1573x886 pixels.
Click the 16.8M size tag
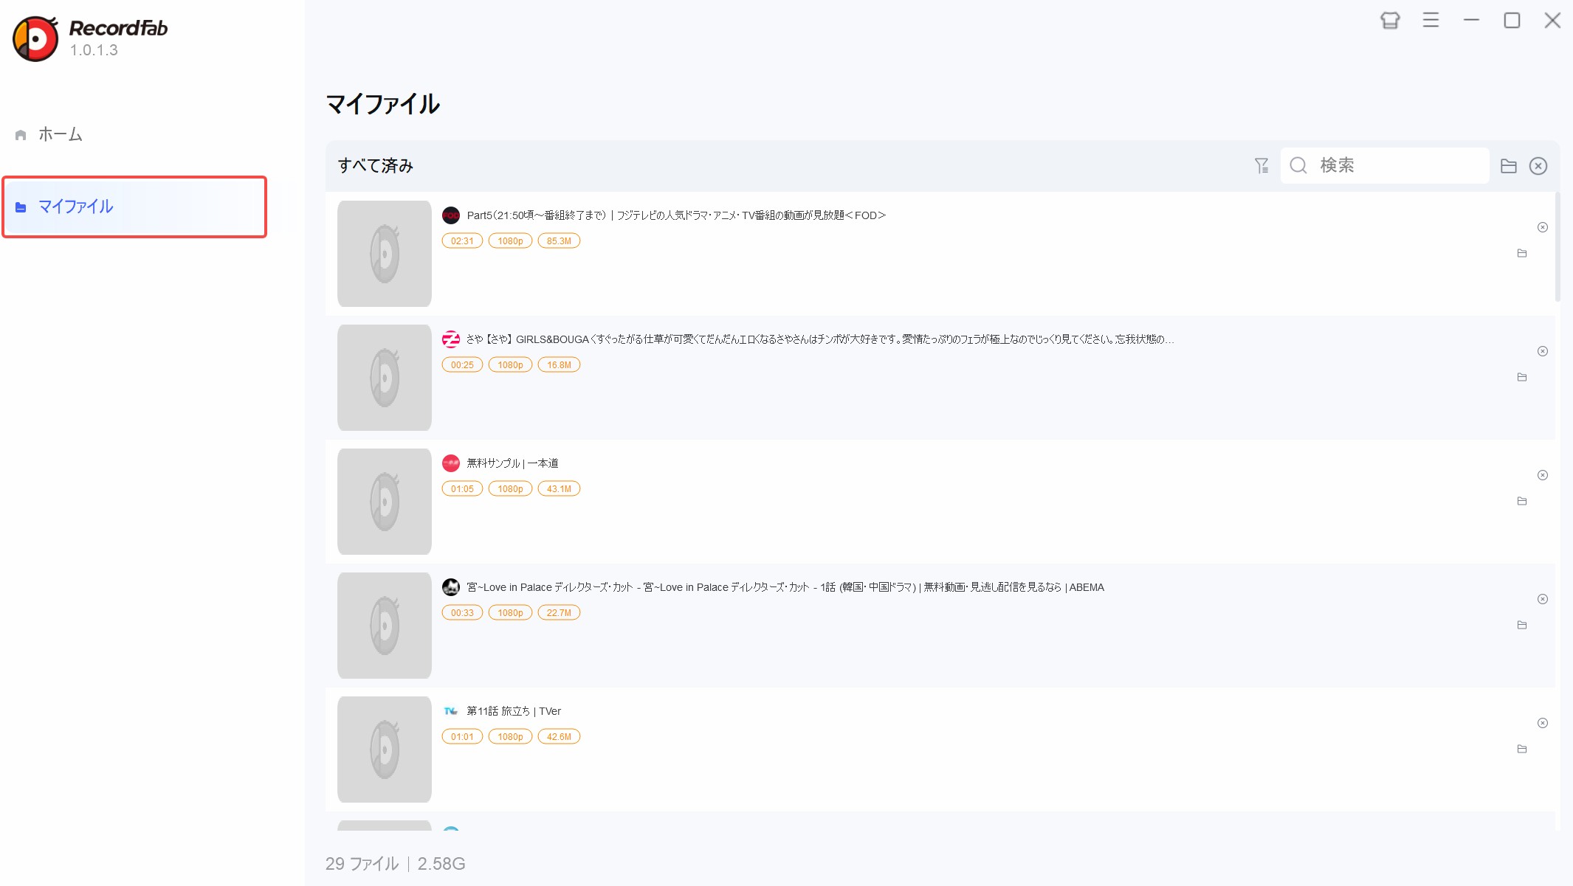click(x=559, y=365)
